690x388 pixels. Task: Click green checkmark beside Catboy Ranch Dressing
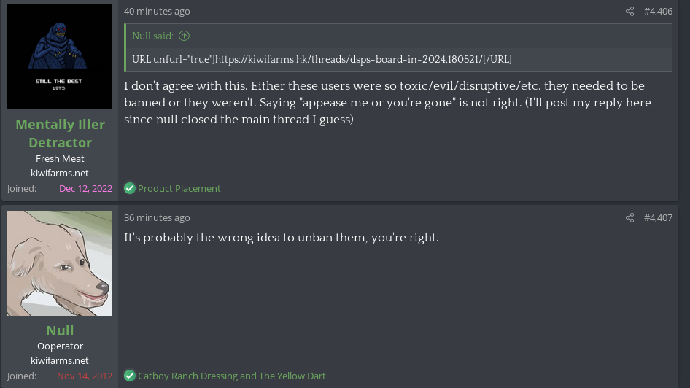(x=129, y=376)
